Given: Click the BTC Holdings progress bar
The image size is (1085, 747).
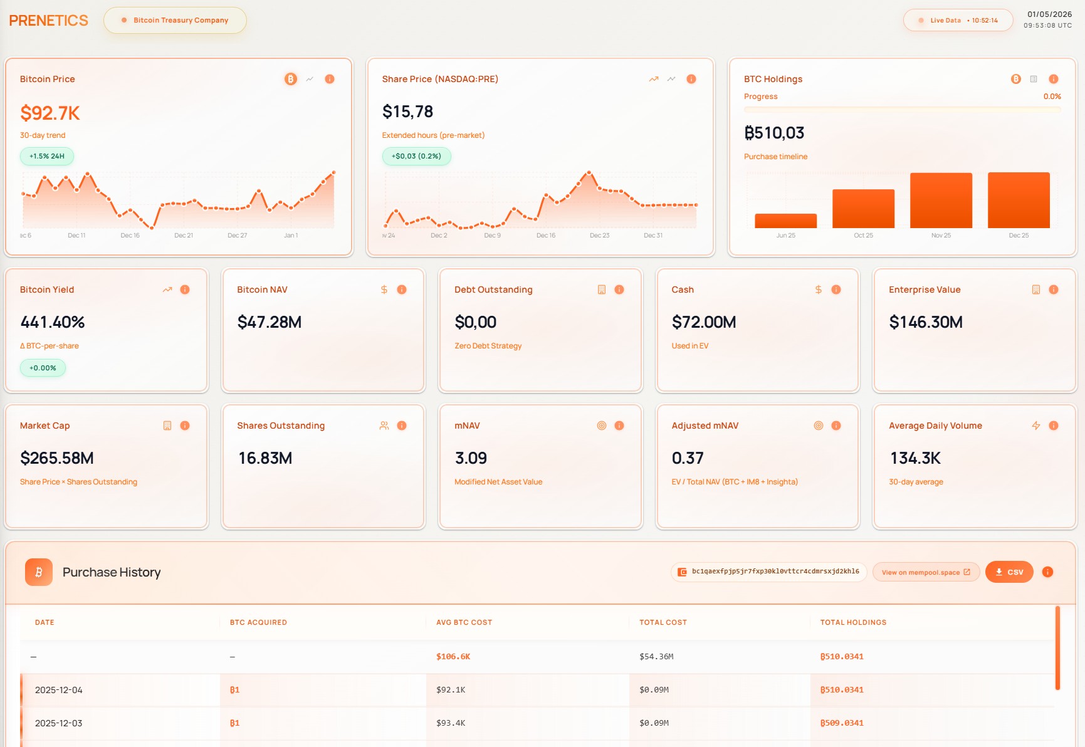Looking at the screenshot, I should pyautogui.click(x=902, y=109).
